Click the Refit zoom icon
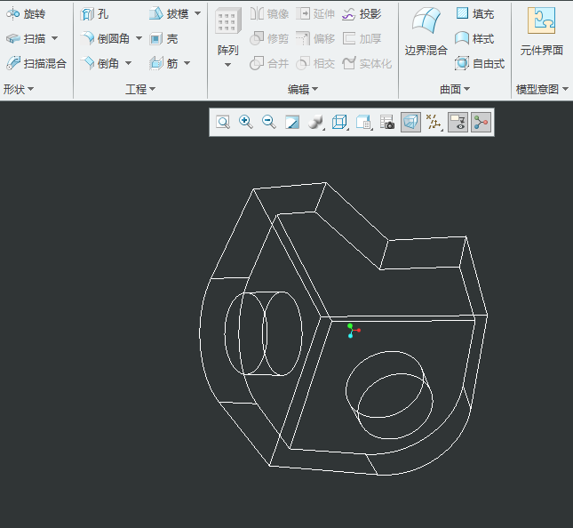Screen dimensions: 573x528 click(223, 122)
